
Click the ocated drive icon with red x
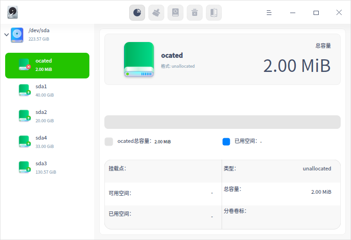[24, 64]
